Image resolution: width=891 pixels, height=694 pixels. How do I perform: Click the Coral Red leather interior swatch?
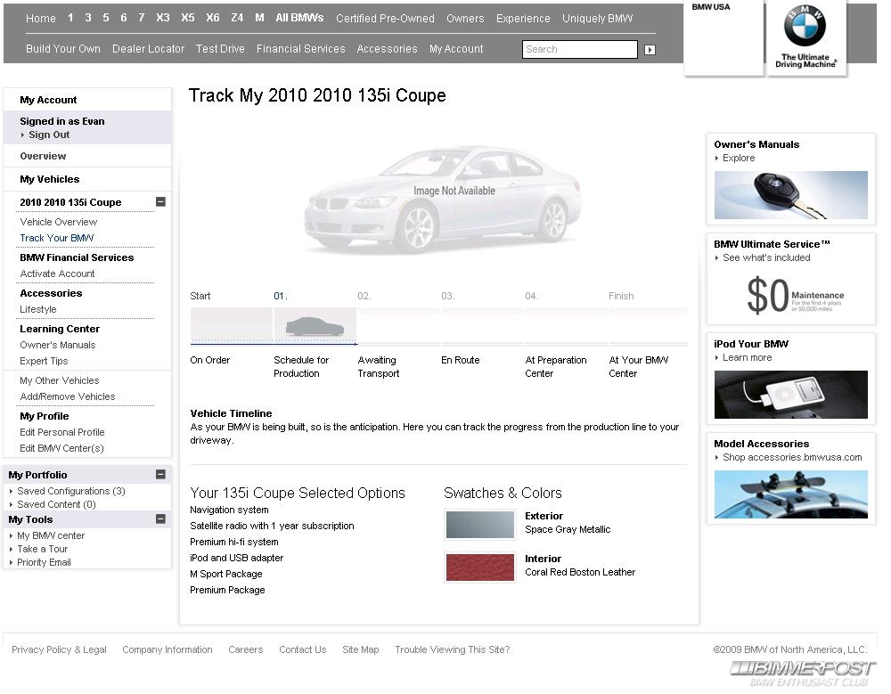pyautogui.click(x=479, y=567)
